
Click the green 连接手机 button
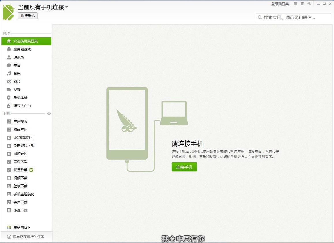[x=184, y=167]
